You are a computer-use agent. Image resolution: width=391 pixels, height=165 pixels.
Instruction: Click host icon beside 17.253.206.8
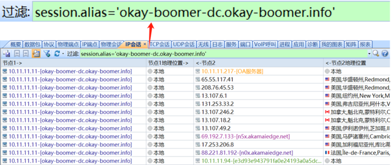coord(198,145)
